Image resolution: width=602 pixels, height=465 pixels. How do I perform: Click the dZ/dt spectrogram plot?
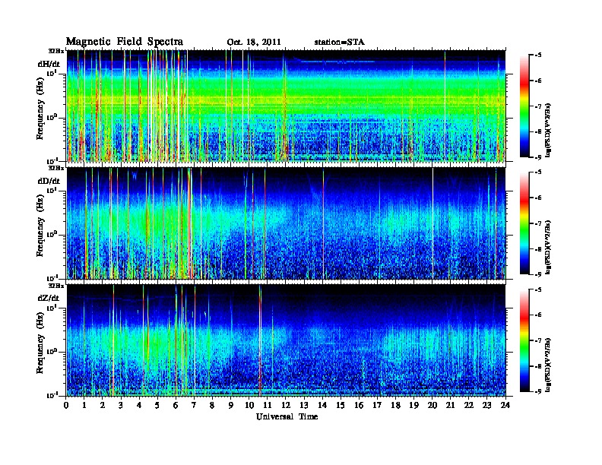click(x=286, y=340)
